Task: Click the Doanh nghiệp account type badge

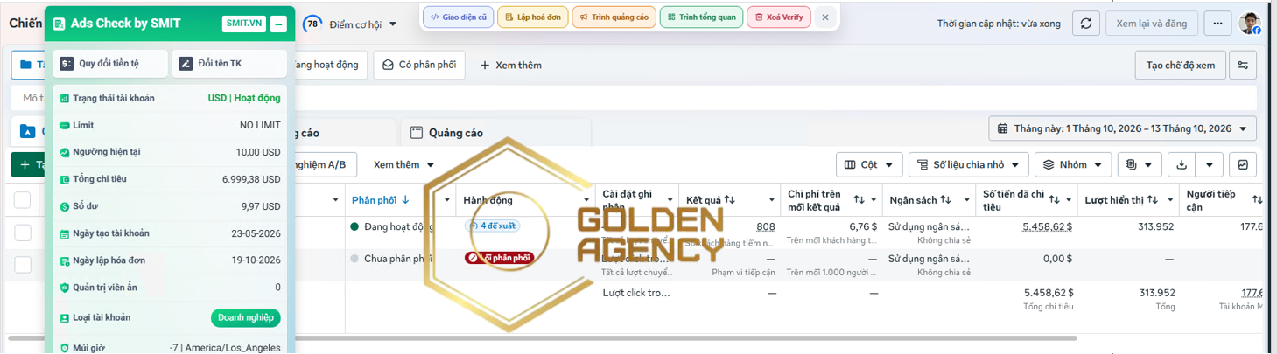Action: coord(245,317)
